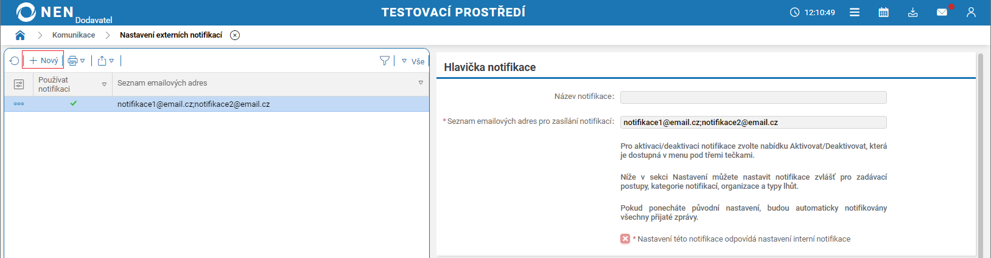Open the user profile icon
The image size is (991, 258).
point(971,12)
